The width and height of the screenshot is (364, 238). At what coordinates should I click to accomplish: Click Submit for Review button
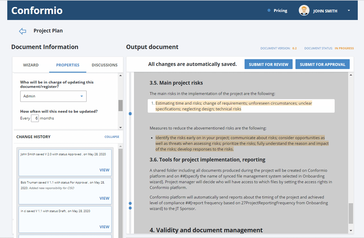click(x=268, y=64)
